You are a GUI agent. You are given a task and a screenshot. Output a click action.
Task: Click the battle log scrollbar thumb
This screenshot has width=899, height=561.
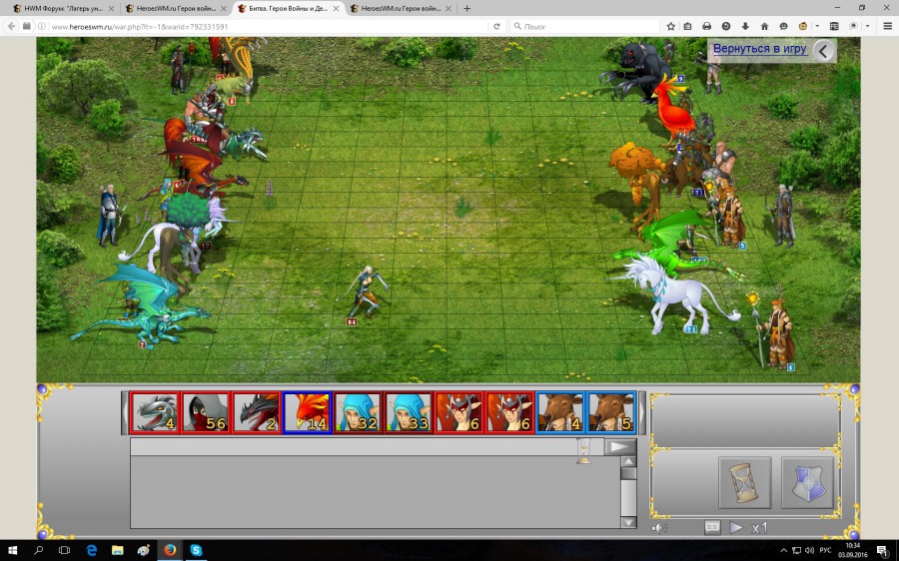[x=628, y=474]
